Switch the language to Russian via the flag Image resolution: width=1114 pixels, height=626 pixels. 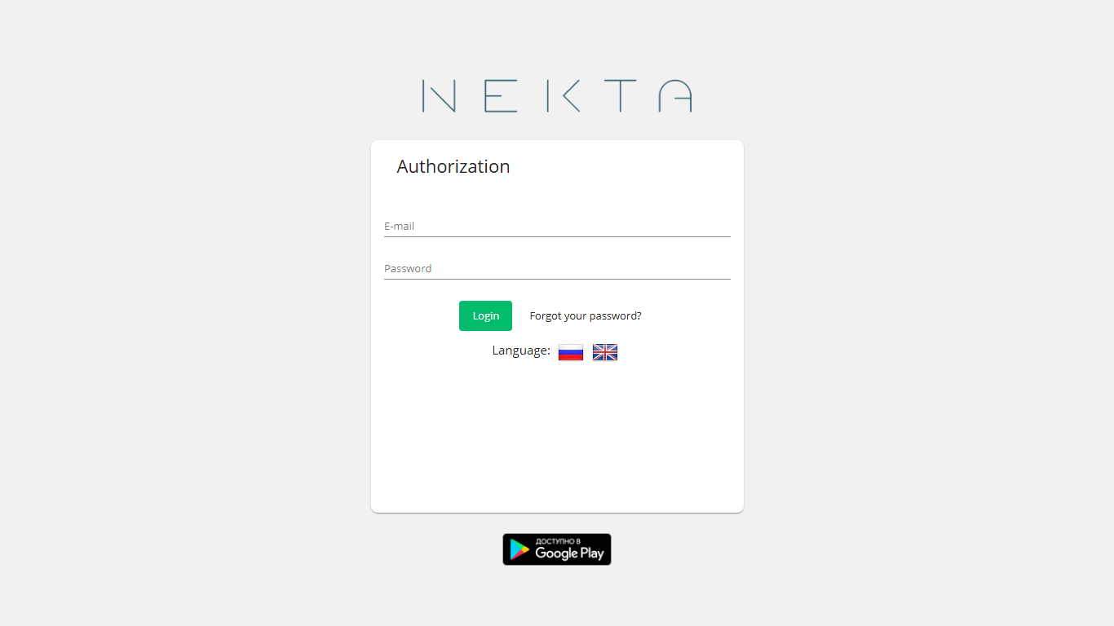(x=571, y=352)
